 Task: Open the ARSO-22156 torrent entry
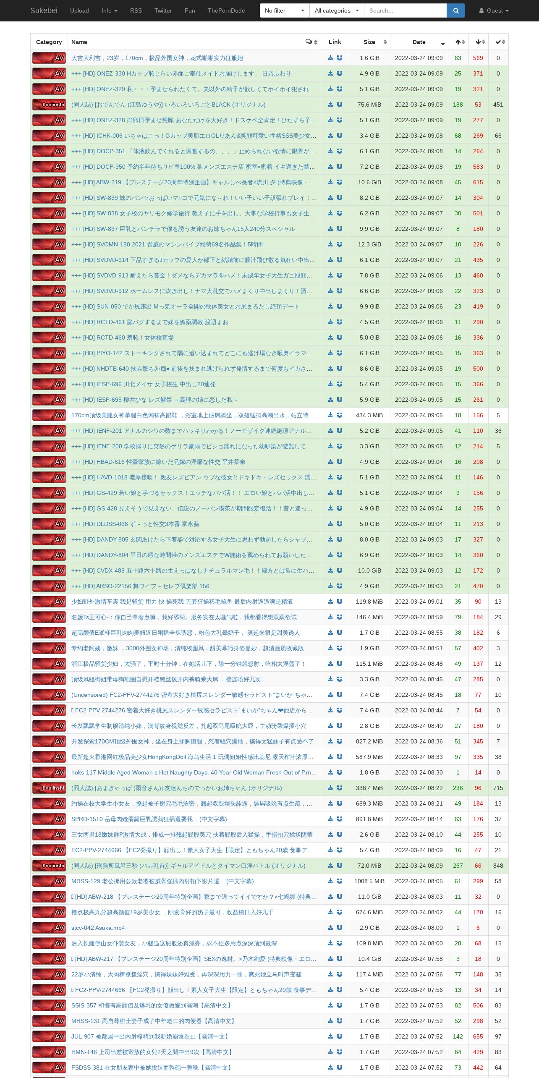(140, 586)
